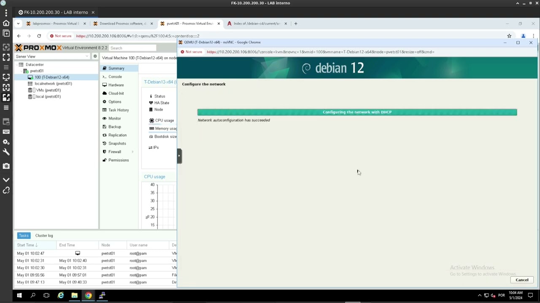Open a new Chrome tab
The height and width of the screenshot is (303, 540).
click(296, 24)
